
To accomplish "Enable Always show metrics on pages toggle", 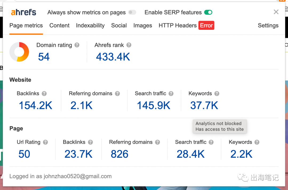I will 132,12.
